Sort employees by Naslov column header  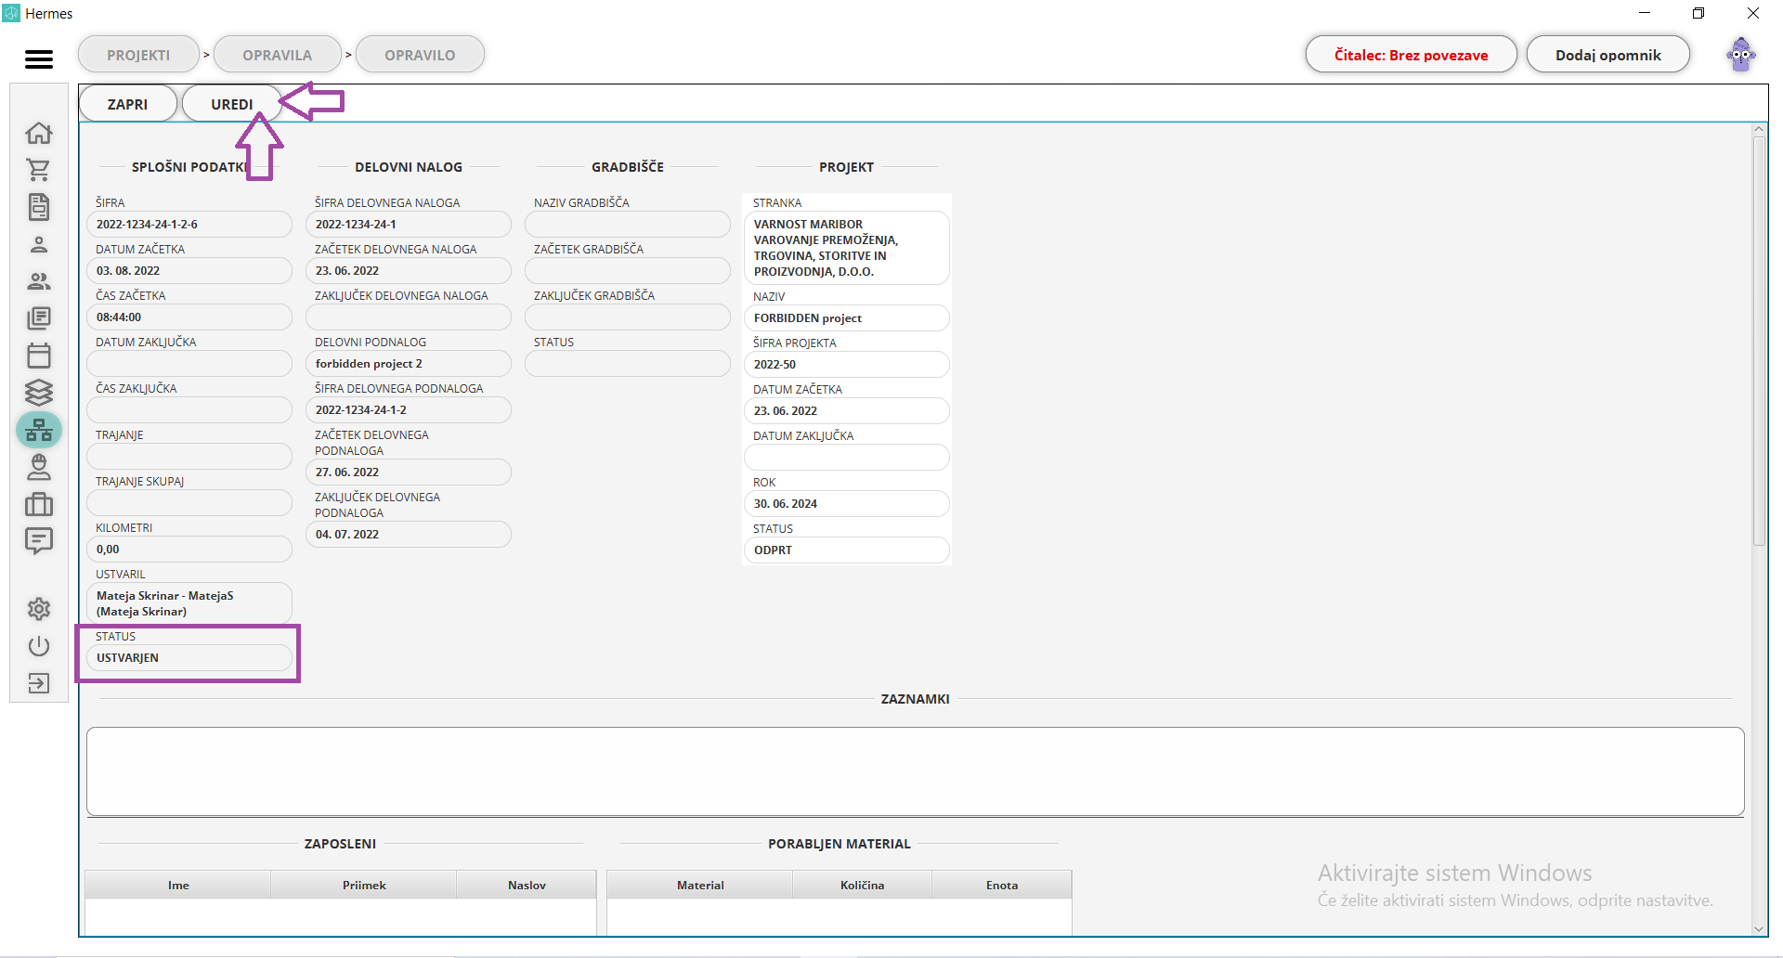[527, 885]
